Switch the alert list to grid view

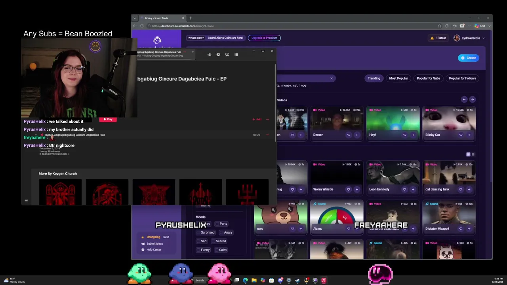pyautogui.click(x=468, y=154)
